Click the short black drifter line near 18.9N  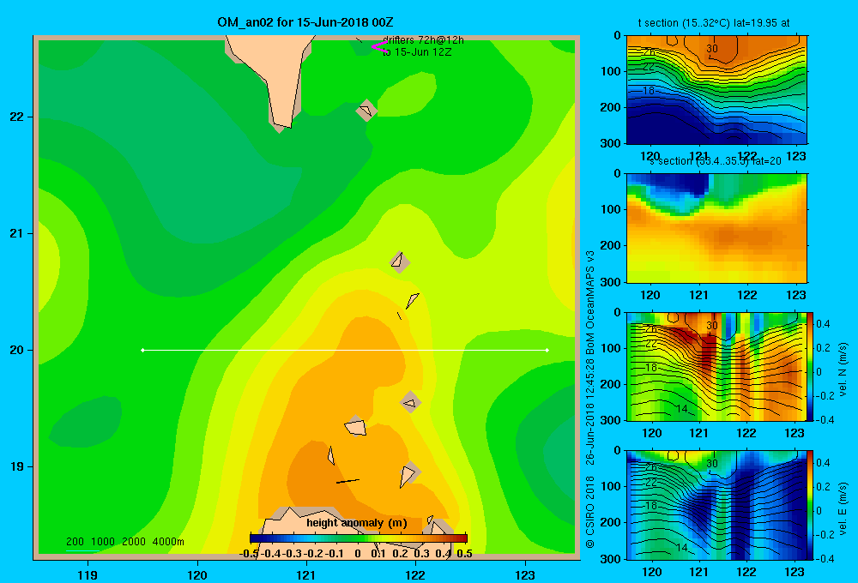coord(347,481)
